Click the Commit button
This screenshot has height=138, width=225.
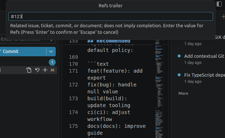[x=23, y=52]
